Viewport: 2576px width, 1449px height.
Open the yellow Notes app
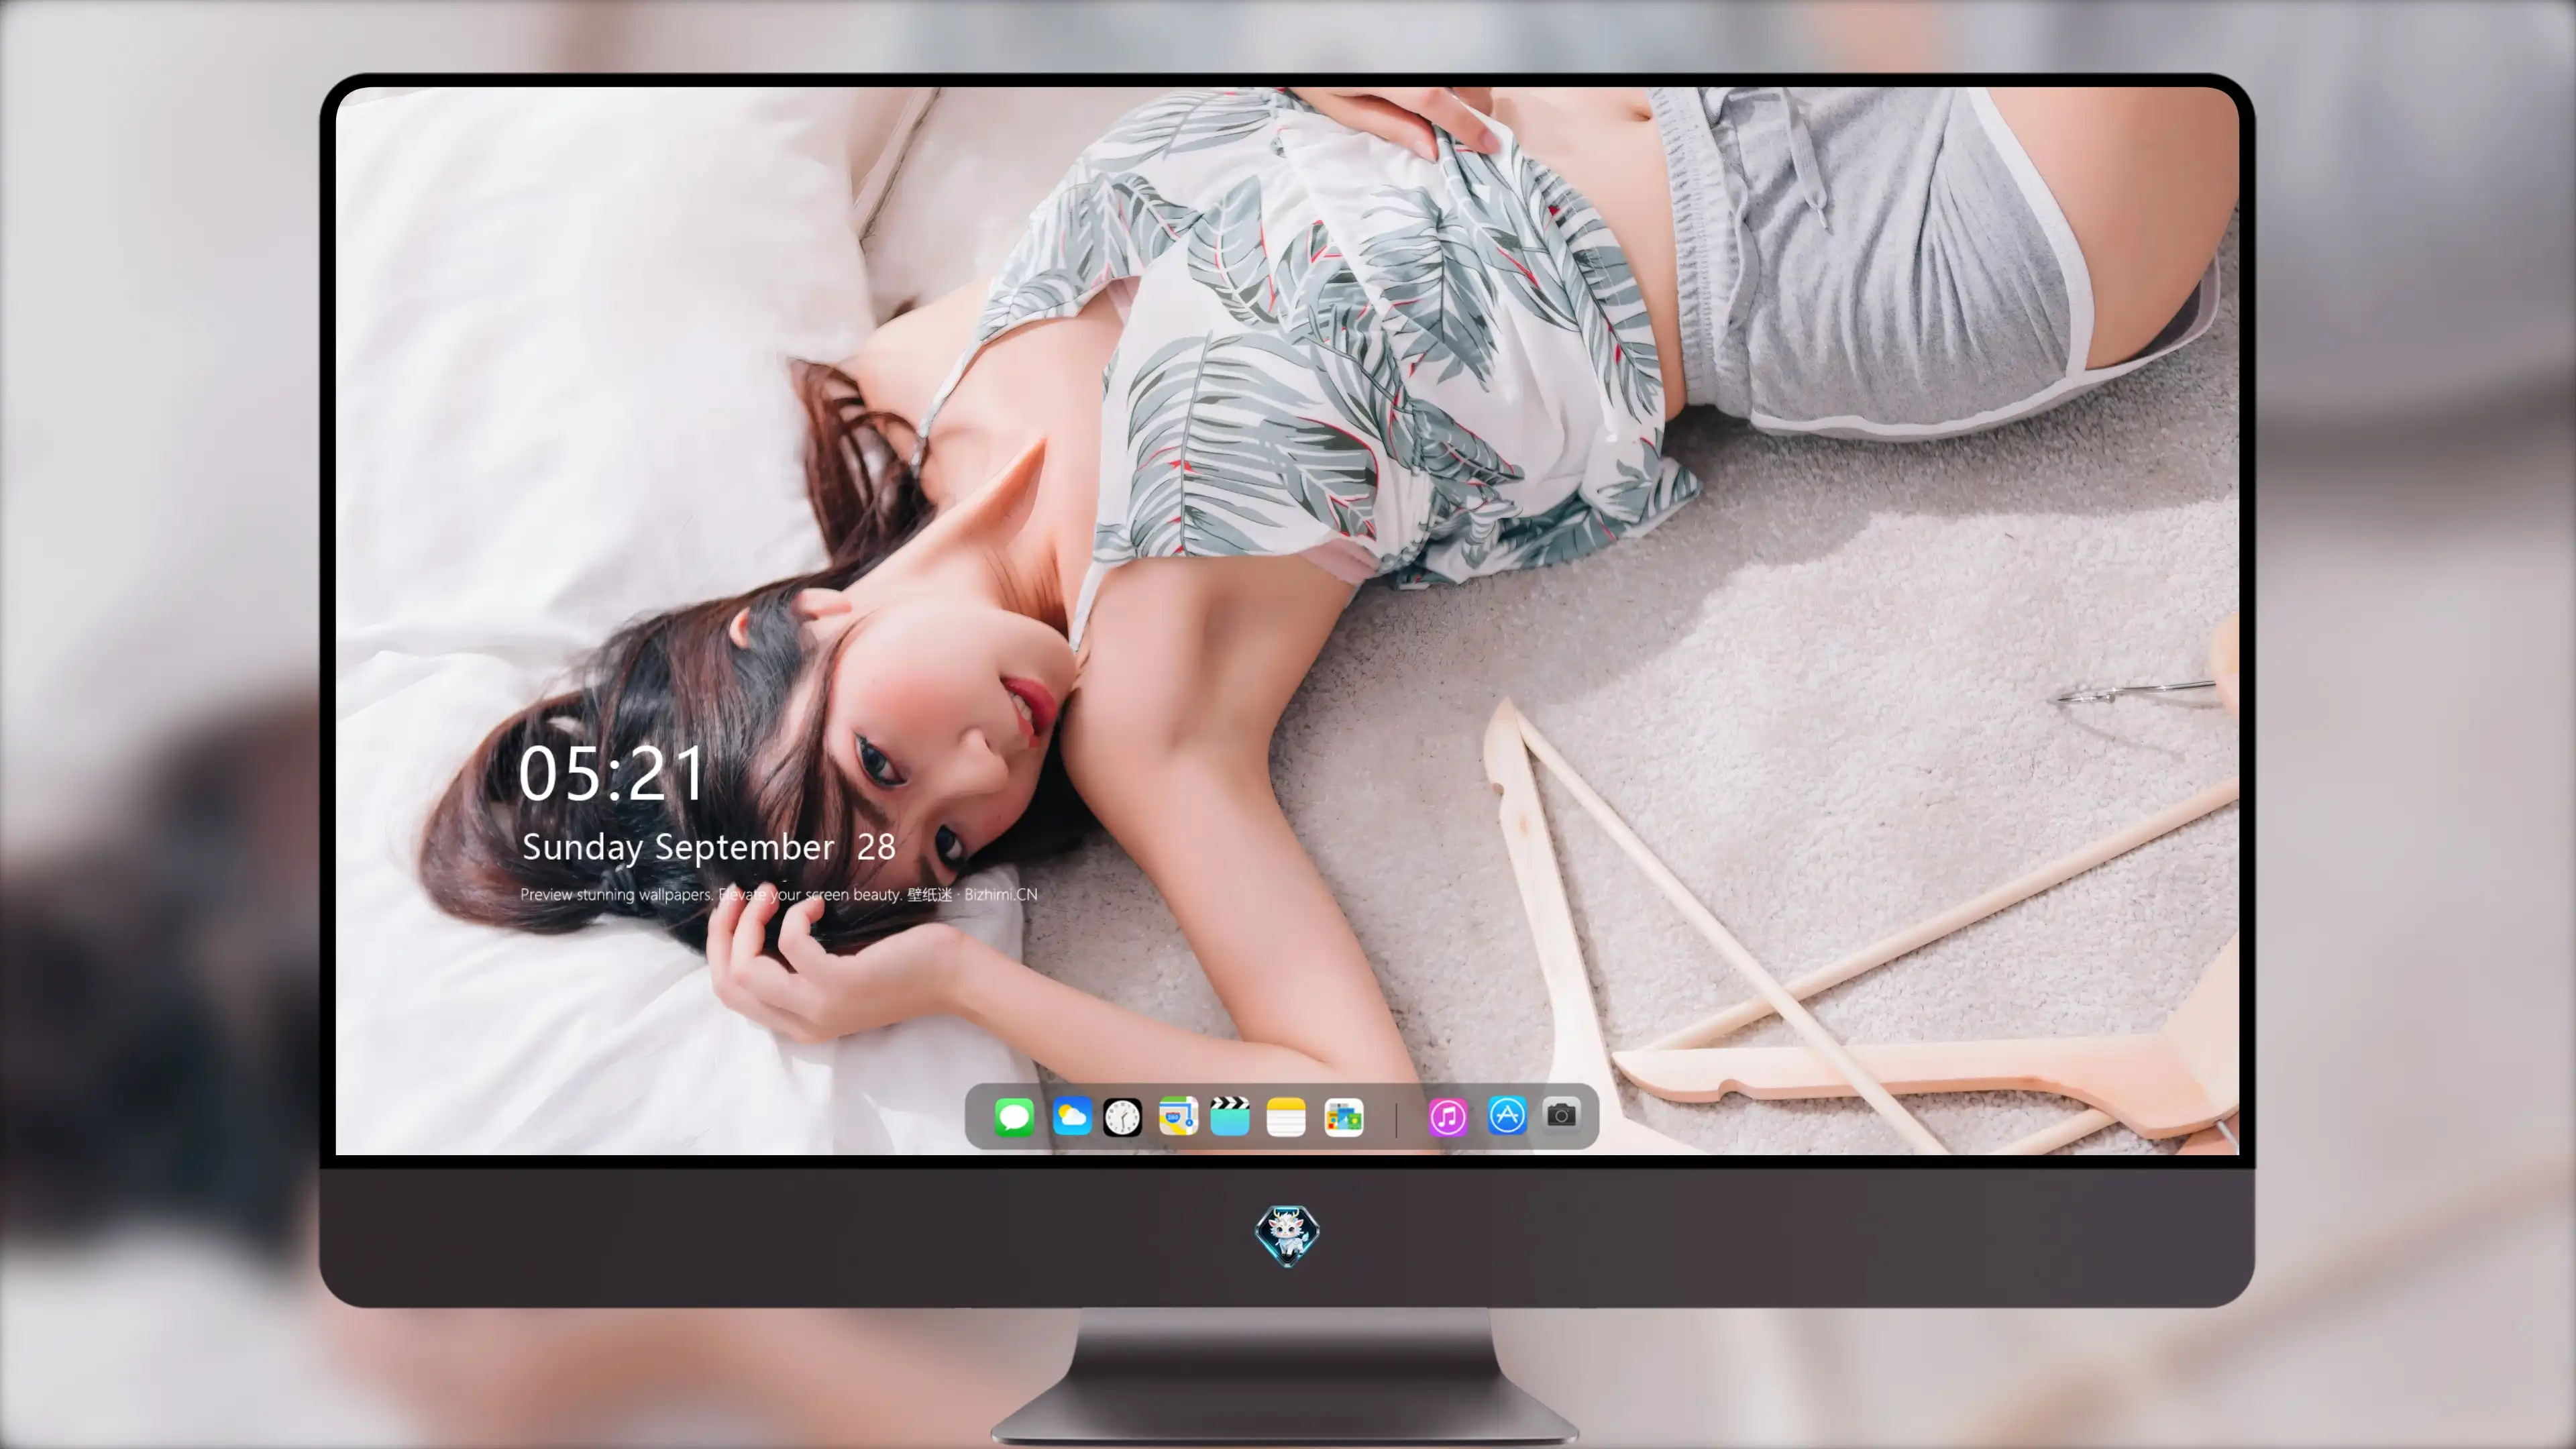[x=1286, y=1116]
